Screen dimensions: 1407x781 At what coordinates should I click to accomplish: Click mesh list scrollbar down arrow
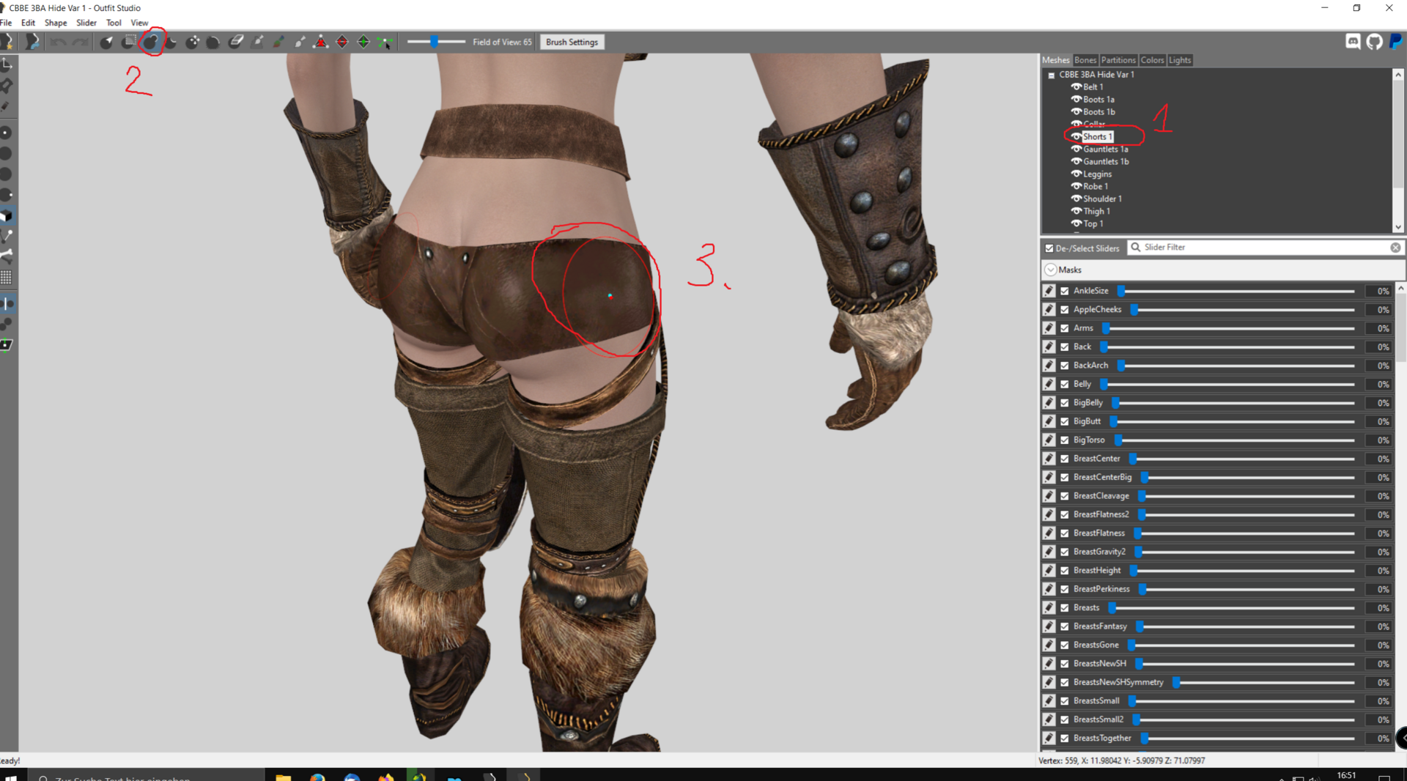[x=1398, y=227]
